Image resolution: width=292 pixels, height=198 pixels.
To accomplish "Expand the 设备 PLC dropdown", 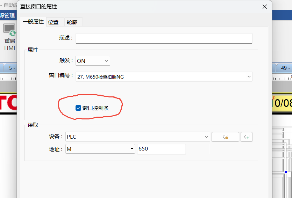I will click(137, 137).
